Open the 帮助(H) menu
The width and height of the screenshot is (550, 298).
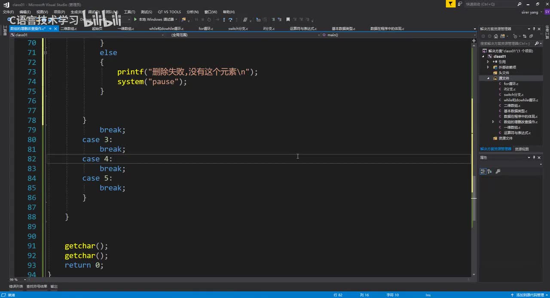click(229, 12)
